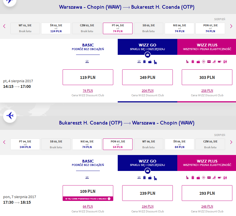Select outbound date PT 04, SIE 74 PLN
The width and height of the screenshot is (236, 216).
118,28
